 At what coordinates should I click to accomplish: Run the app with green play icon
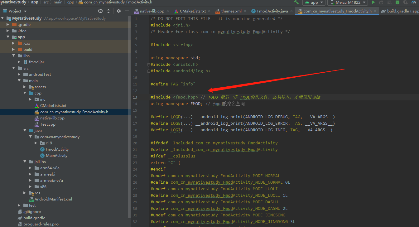[373, 2]
